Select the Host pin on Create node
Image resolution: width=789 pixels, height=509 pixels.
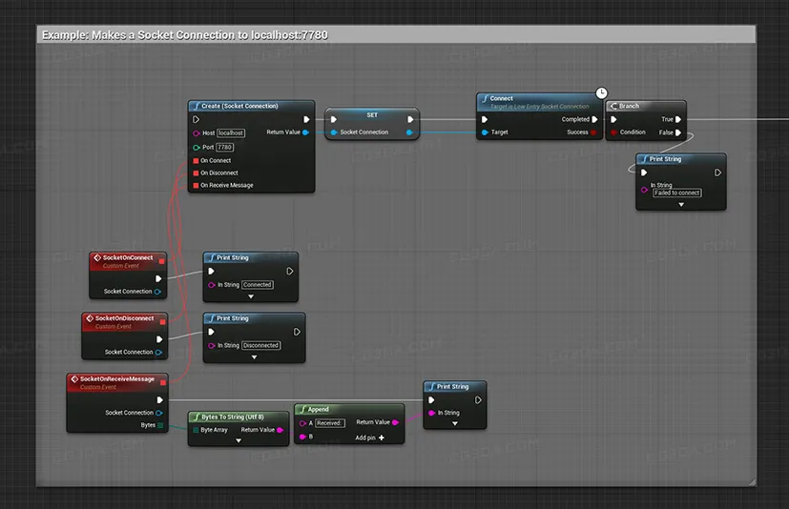click(x=197, y=133)
